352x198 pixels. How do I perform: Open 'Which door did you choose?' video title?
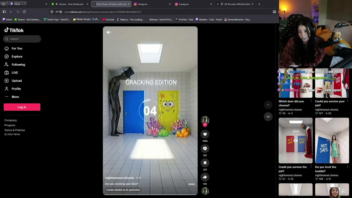291,103
